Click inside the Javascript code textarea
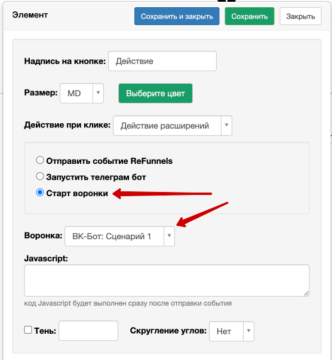332x360 pixels. (167, 280)
